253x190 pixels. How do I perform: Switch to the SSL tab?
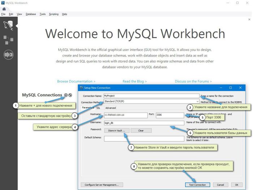pos(98,108)
